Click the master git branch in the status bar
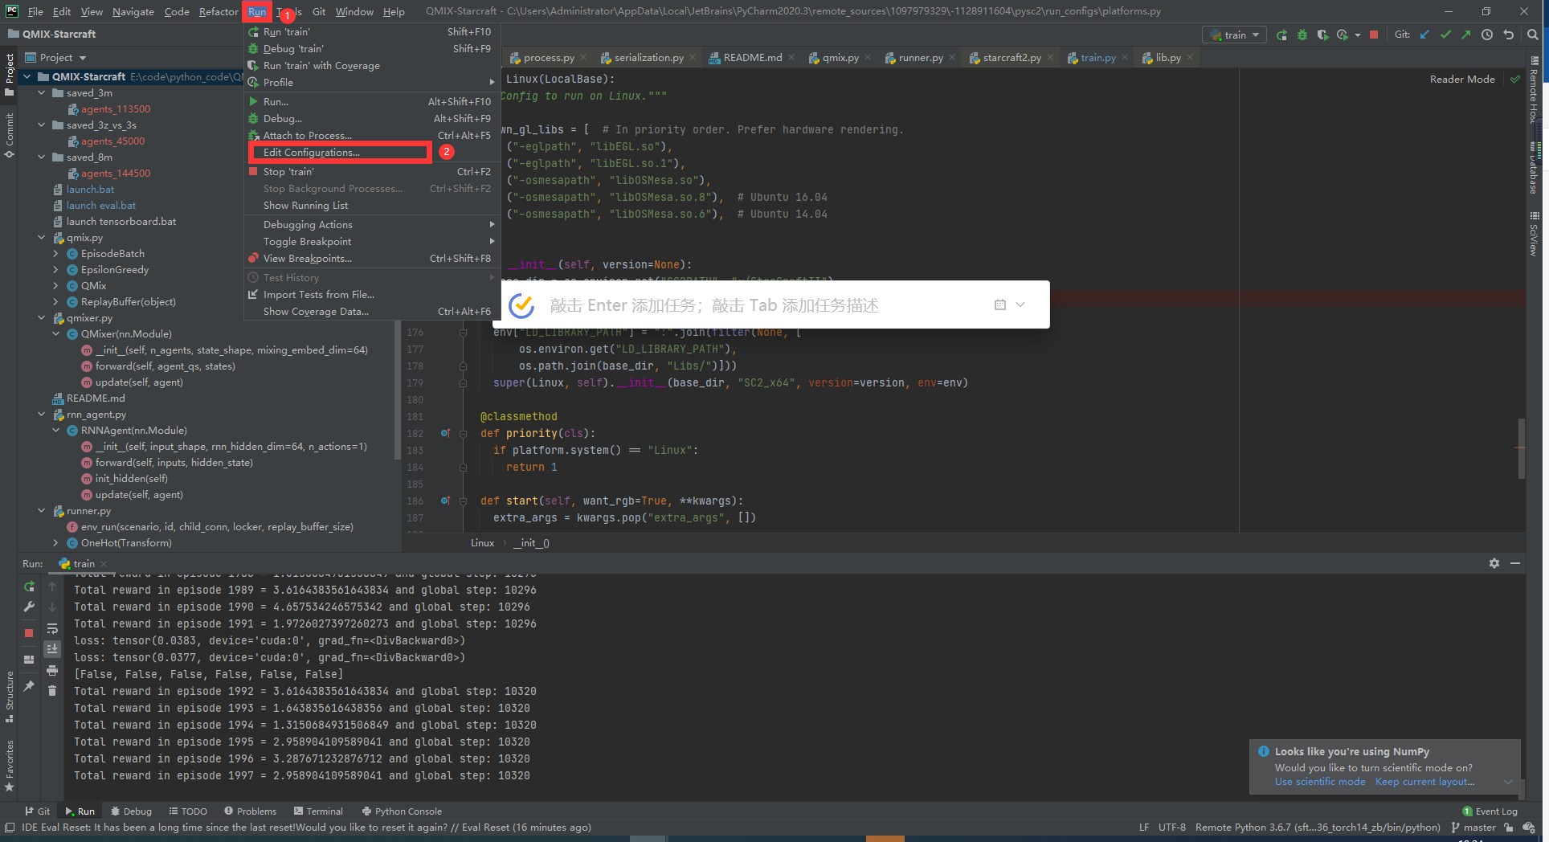Viewport: 1549px width, 842px height. coord(1474,828)
